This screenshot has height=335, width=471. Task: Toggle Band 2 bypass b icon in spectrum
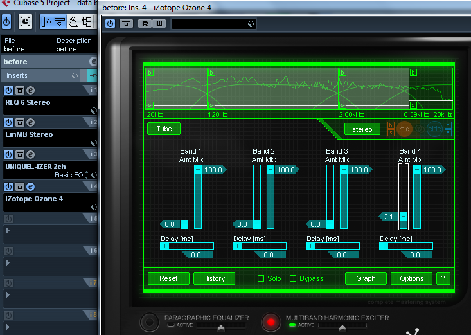click(211, 73)
